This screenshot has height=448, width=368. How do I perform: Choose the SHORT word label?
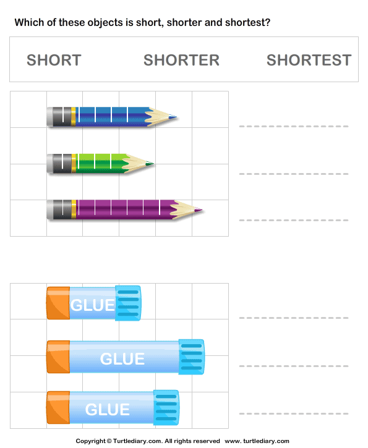click(54, 60)
